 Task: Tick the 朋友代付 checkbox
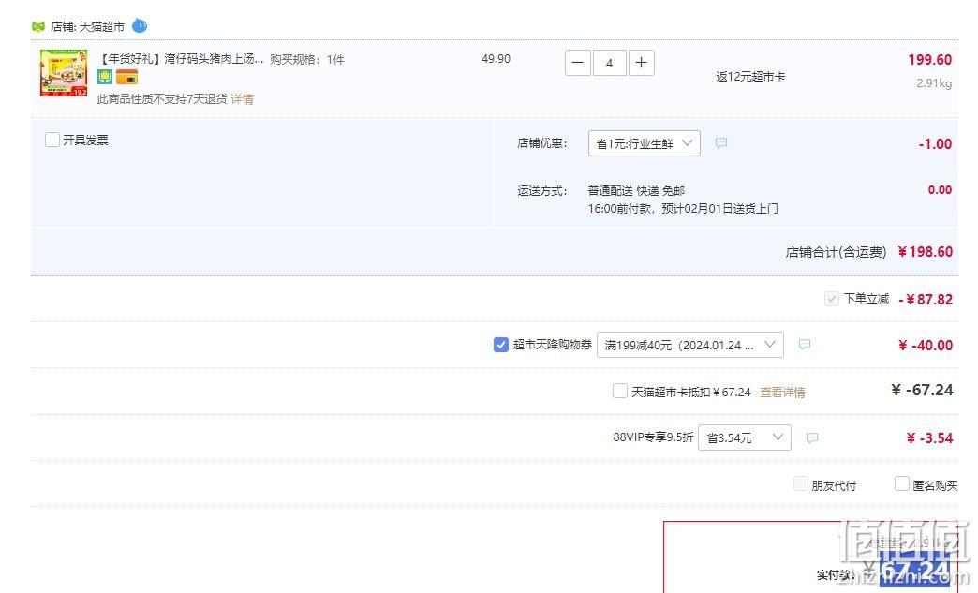pos(801,484)
